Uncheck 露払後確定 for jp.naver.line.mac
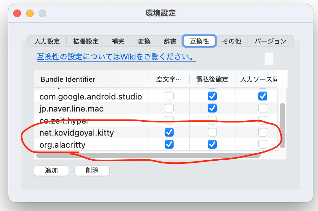The width and height of the screenshot is (318, 211). click(212, 108)
